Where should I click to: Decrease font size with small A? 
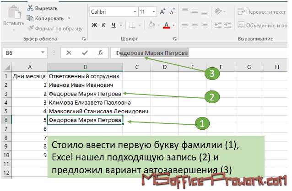coord(172,12)
